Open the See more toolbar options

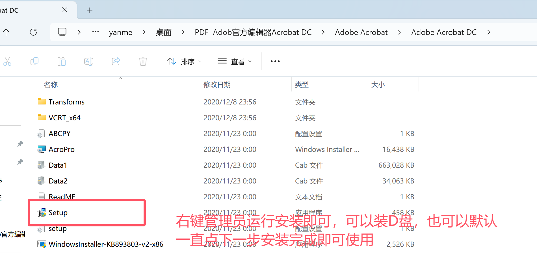275,61
